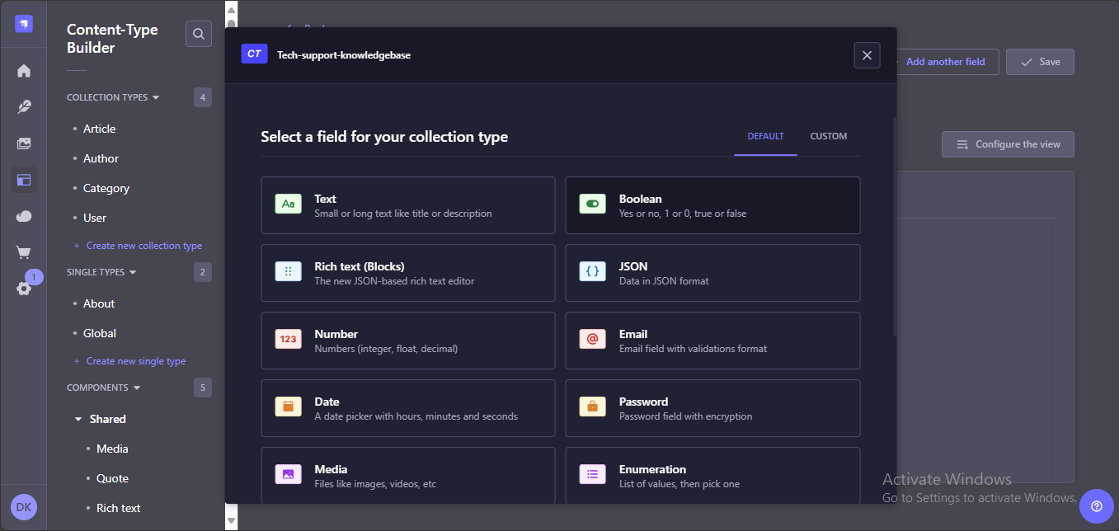Click the Home icon in left sidebar

24,71
